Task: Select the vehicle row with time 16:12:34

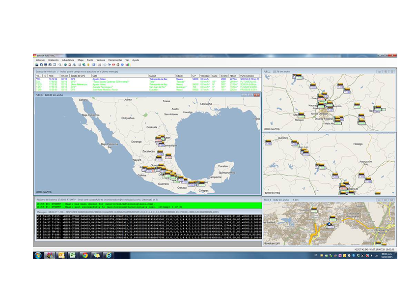Action: pos(148,79)
